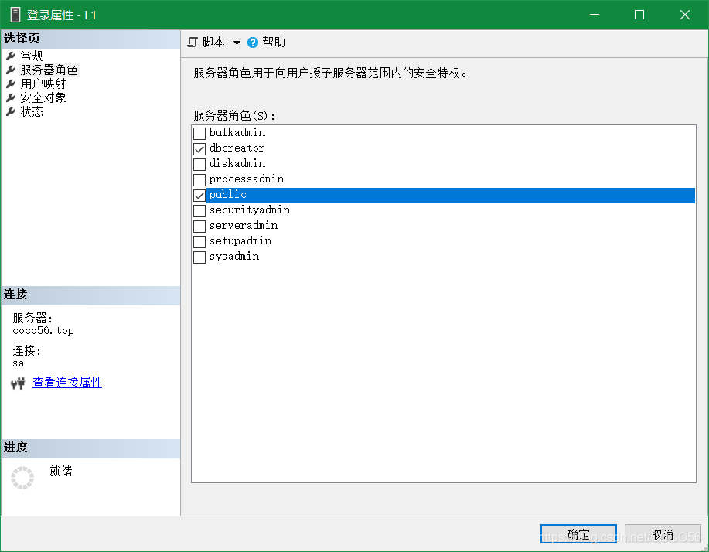
Task: Tick the setupadmin role checkbox
Action: pos(199,241)
